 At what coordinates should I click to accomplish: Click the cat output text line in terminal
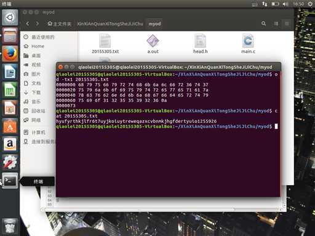click(136, 121)
